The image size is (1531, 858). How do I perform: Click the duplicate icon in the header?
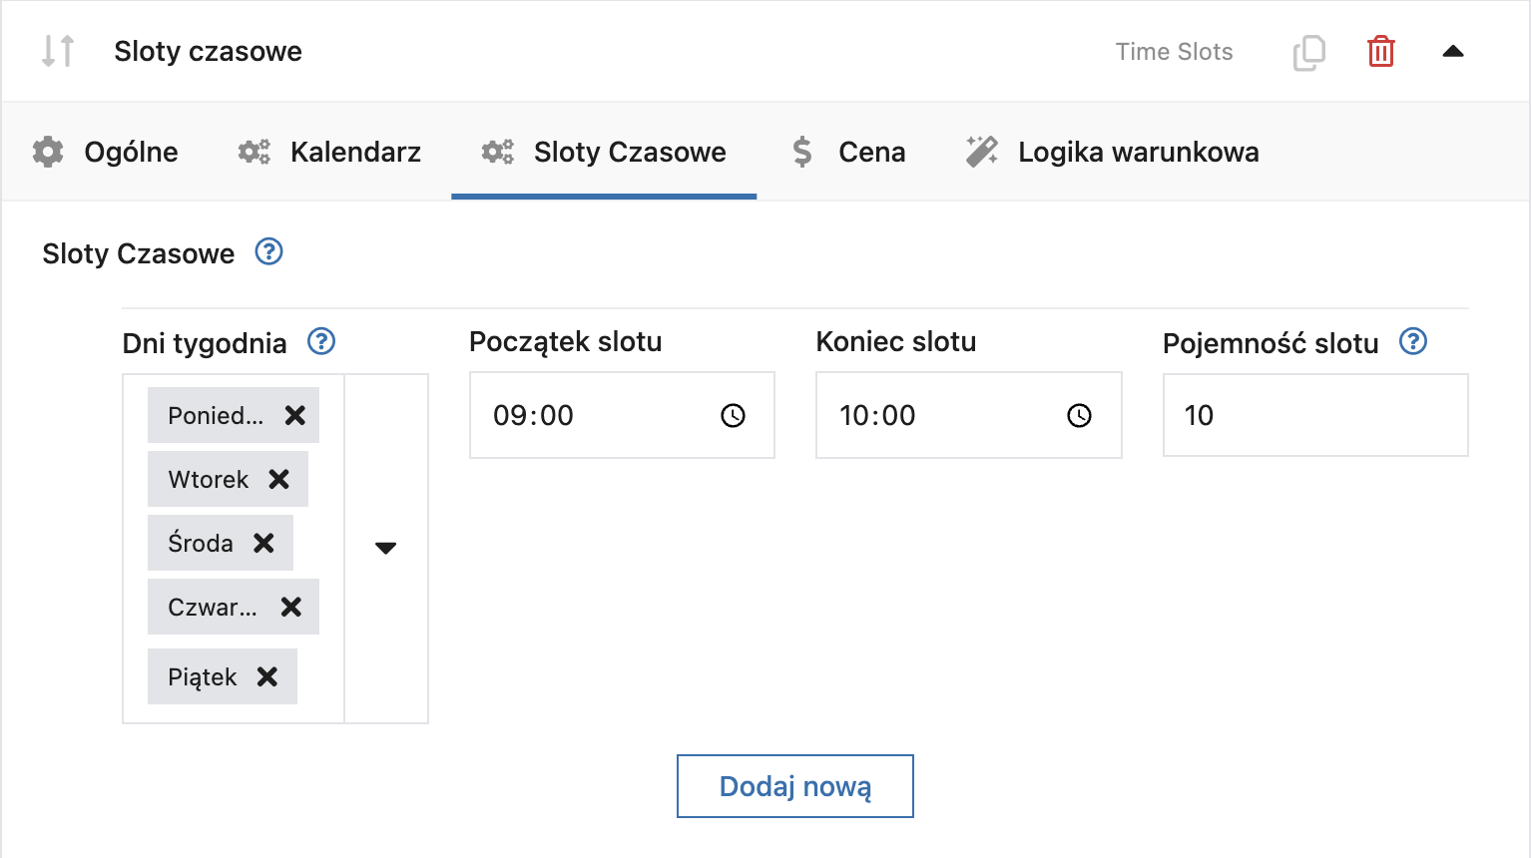1308,51
